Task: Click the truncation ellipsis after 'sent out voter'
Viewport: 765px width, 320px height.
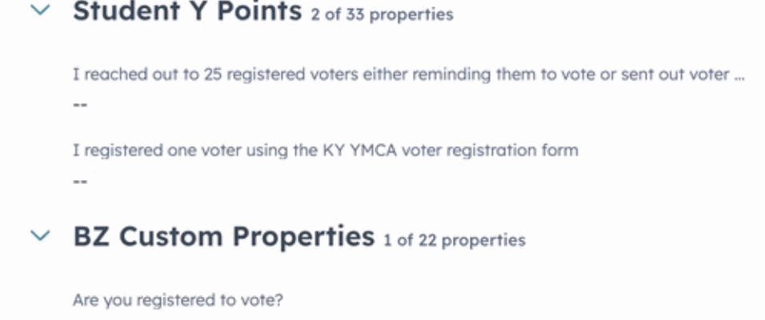Action: pyautogui.click(x=739, y=78)
